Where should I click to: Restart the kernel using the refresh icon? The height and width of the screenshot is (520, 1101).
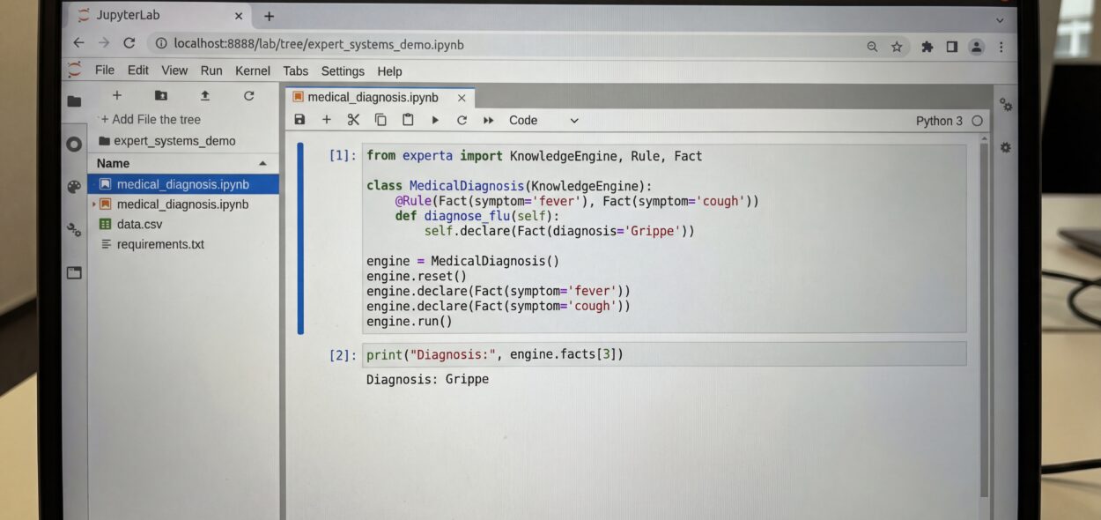pyautogui.click(x=462, y=120)
